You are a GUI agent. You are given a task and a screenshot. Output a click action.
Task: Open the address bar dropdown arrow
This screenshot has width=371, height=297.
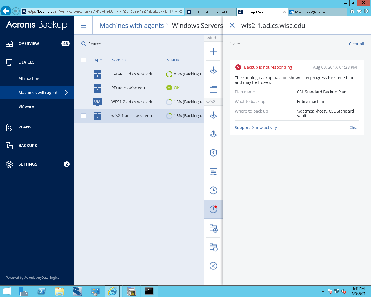coord(176,11)
